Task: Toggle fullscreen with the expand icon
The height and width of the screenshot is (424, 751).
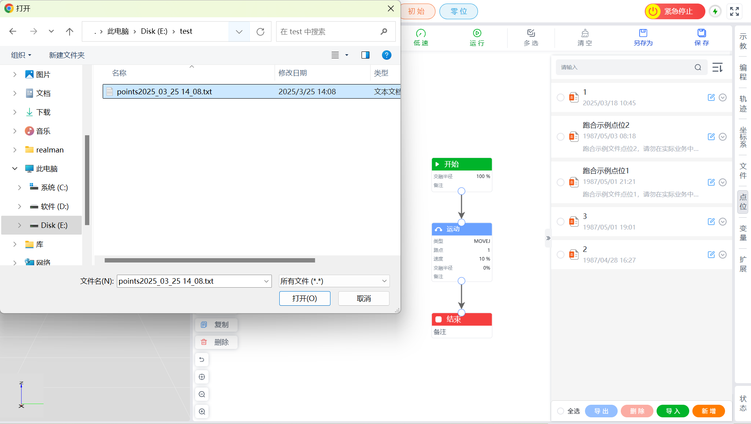Action: [734, 11]
